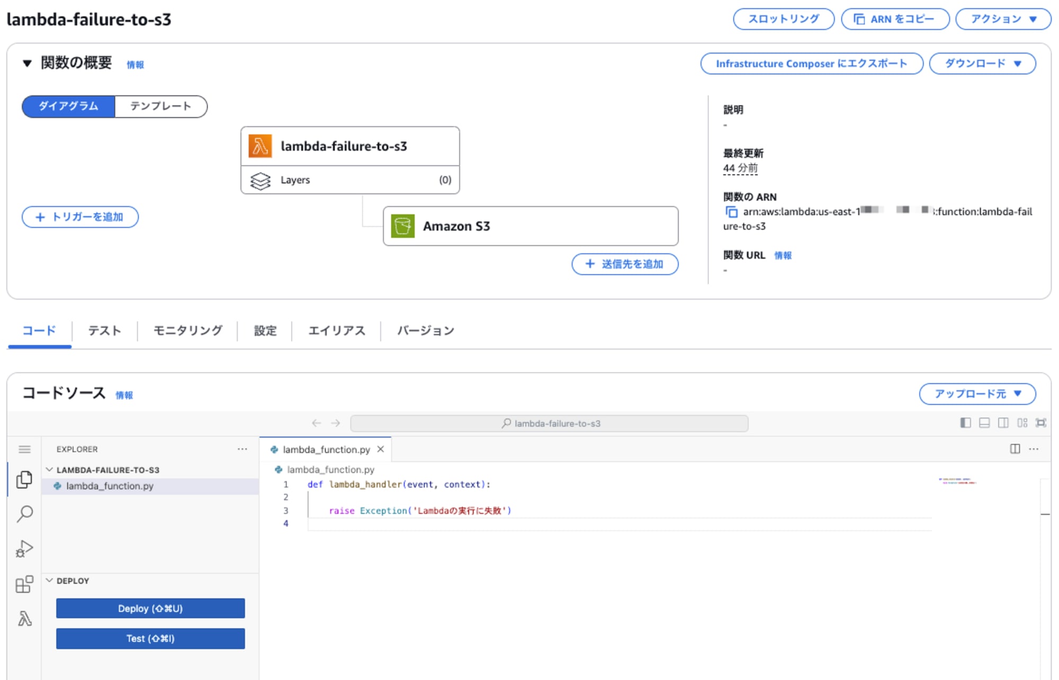Open editor more actions ellipsis
This screenshot has width=1059, height=680.
click(x=1034, y=449)
